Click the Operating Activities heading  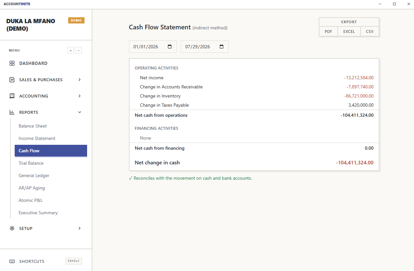157,68
